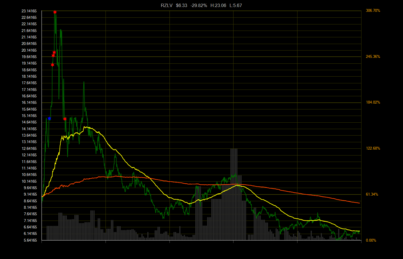Select the red star beside the blue star level
Screen dimensions: 403x259
[x=65, y=119]
